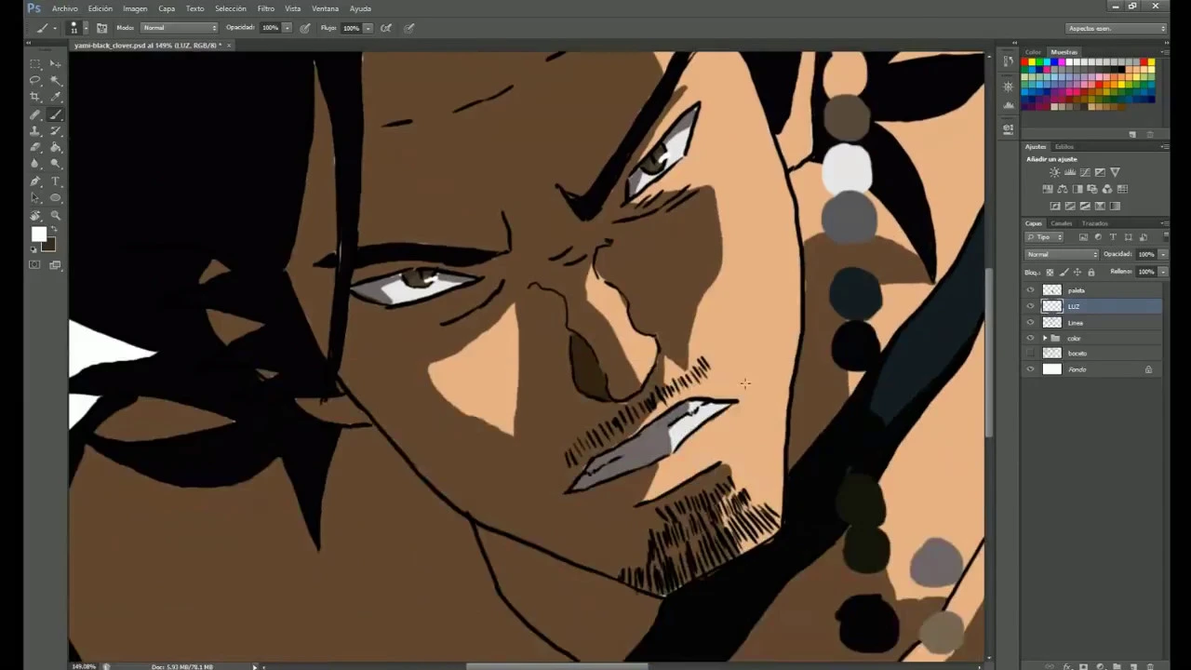Select the Lasso tool
The image size is (1191, 670).
coord(35,80)
